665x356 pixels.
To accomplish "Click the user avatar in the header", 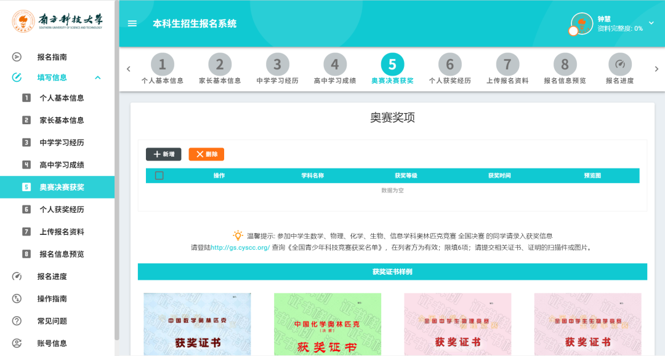I will pos(582,23).
